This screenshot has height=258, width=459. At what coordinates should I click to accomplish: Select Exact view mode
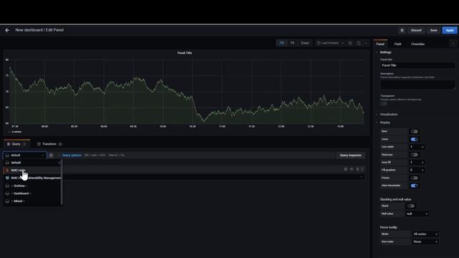pos(305,43)
